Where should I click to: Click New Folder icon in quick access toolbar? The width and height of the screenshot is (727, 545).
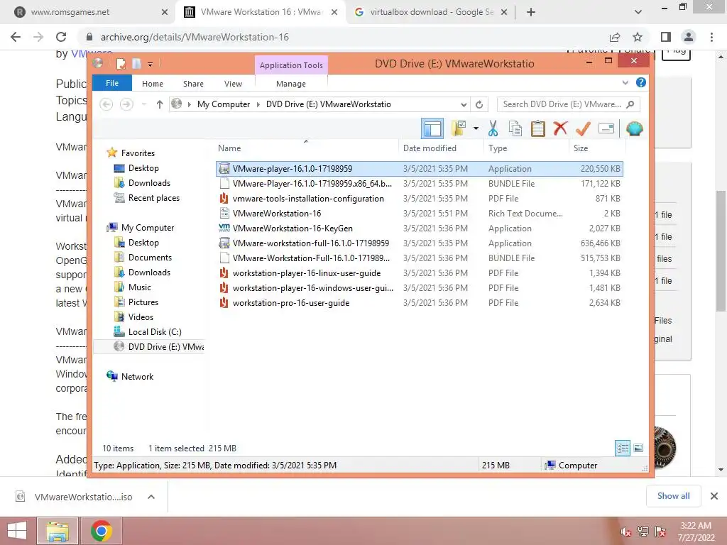pos(136,63)
